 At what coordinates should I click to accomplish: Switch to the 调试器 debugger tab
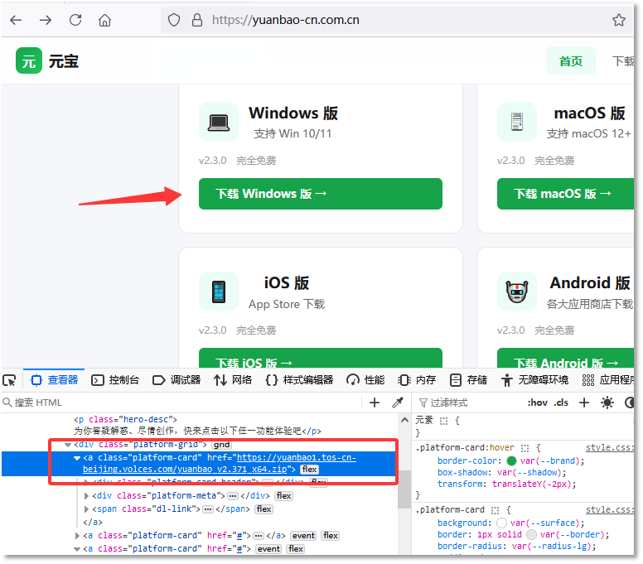tap(176, 380)
